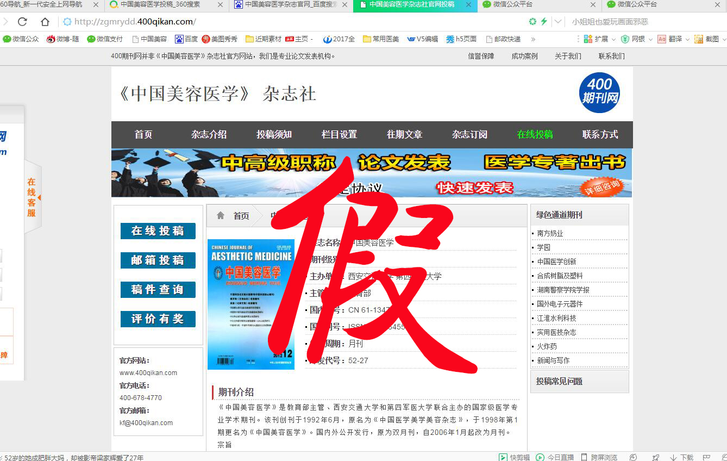The image size is (727, 461).
Task: Open address bar history dropdown arrow
Action: pyautogui.click(x=558, y=22)
